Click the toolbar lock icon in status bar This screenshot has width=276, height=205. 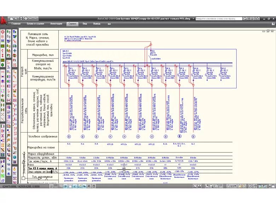[x=255, y=186]
